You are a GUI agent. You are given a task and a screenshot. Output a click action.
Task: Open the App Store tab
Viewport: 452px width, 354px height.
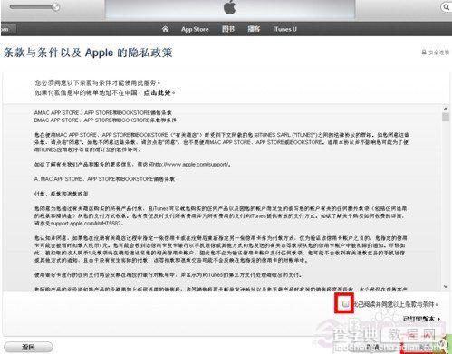(x=195, y=29)
